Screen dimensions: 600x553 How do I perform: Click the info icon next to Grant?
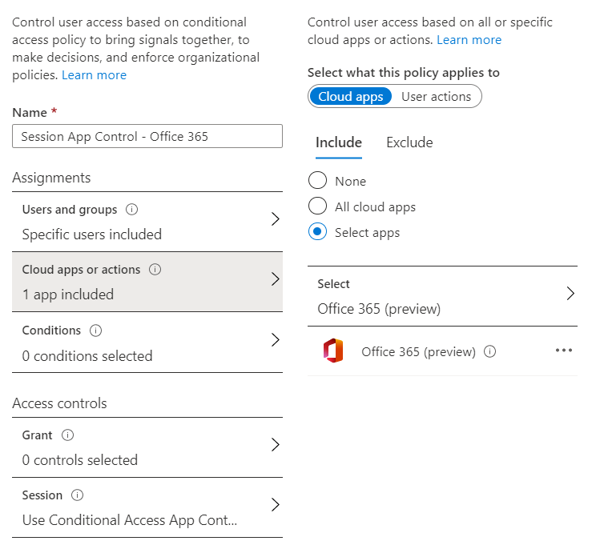point(68,435)
